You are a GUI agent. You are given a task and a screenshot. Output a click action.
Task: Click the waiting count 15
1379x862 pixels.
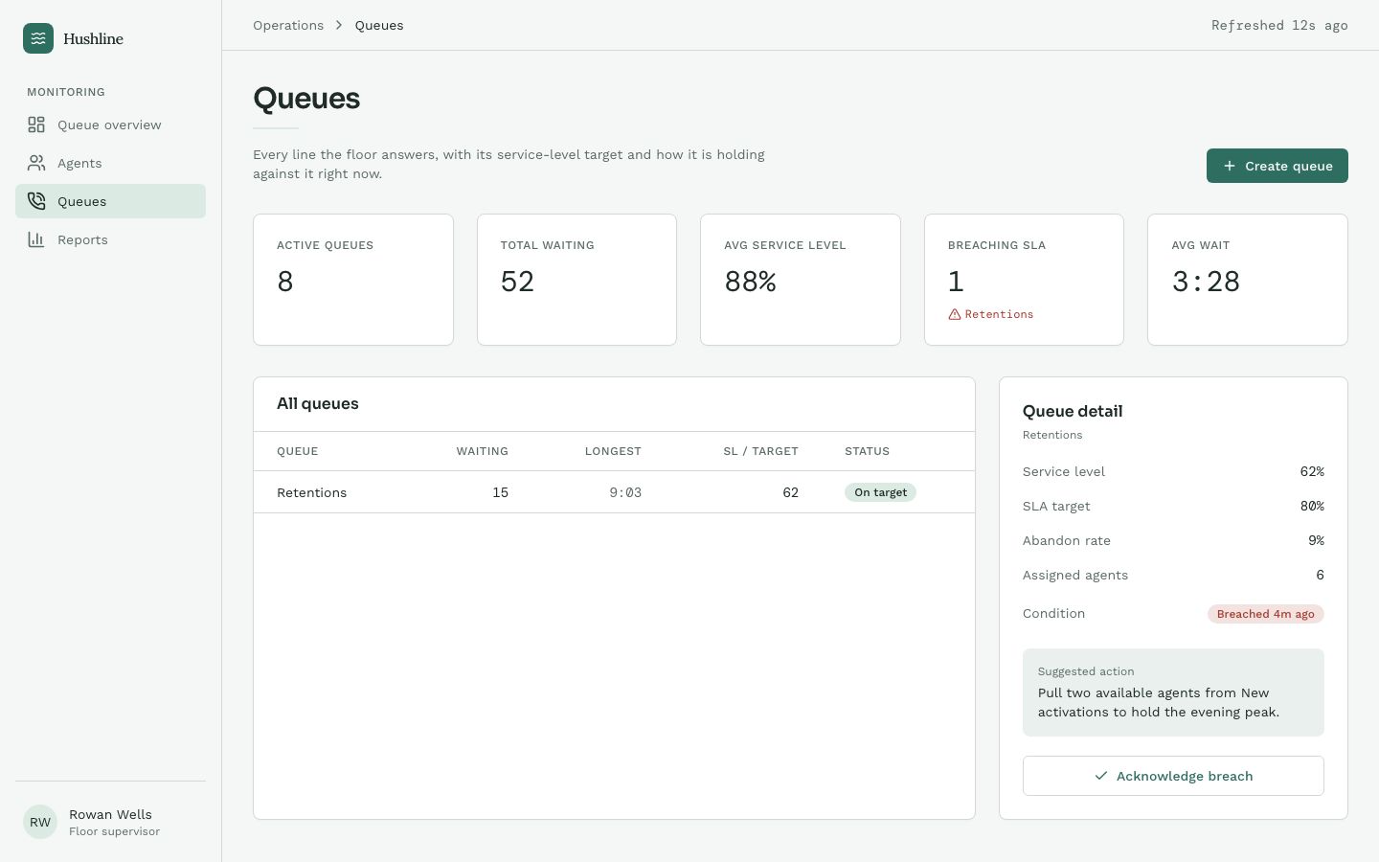[x=500, y=492]
